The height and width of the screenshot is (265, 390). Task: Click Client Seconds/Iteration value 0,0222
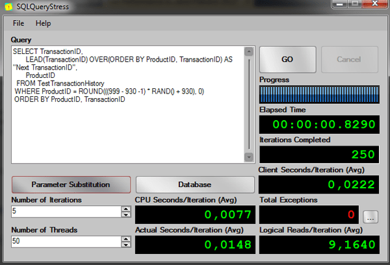click(x=351, y=184)
